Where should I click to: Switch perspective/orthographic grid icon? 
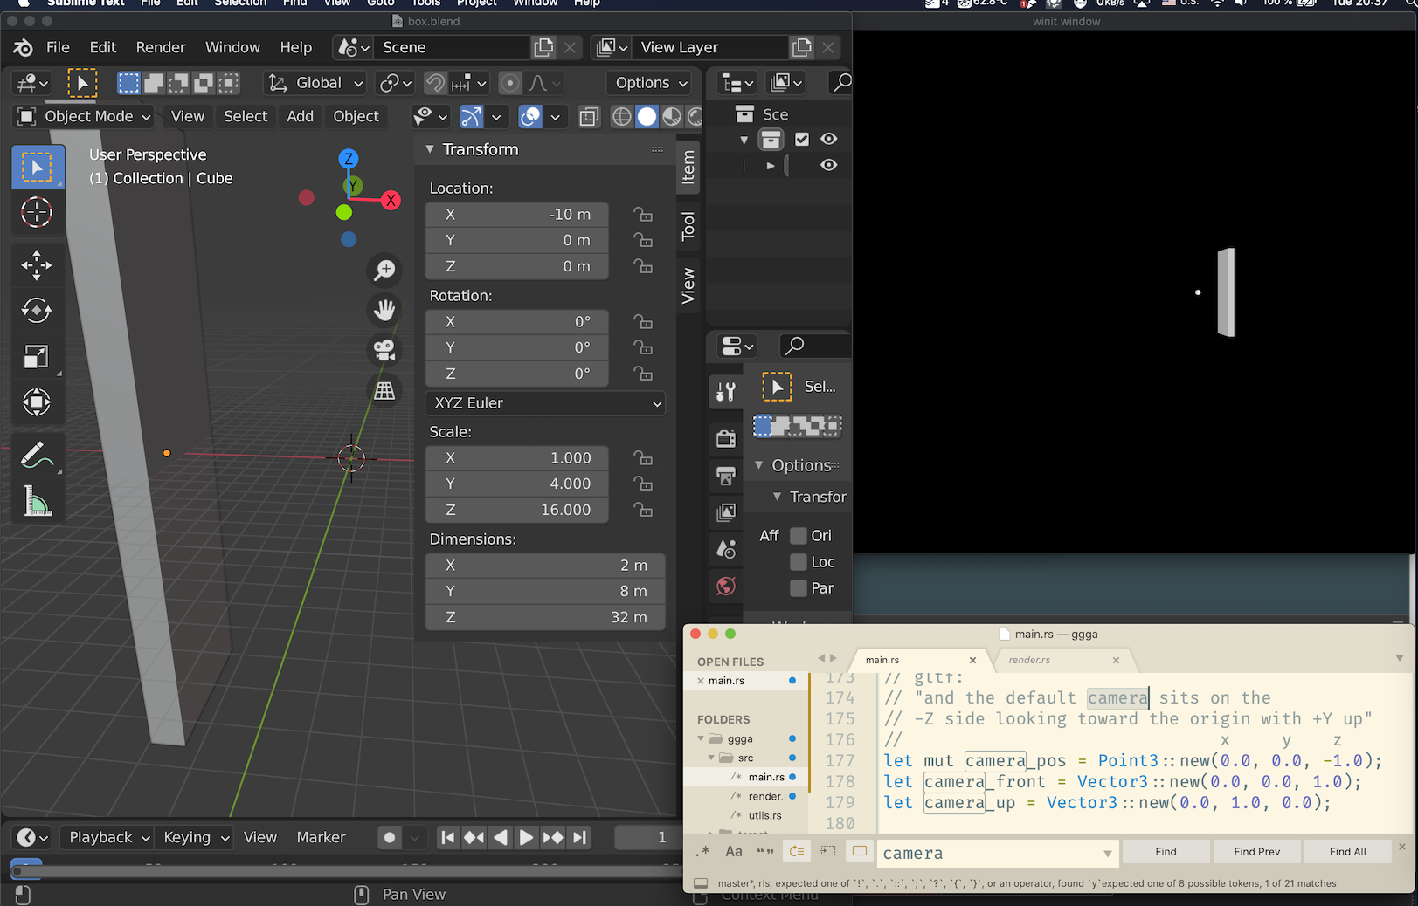pyautogui.click(x=384, y=390)
